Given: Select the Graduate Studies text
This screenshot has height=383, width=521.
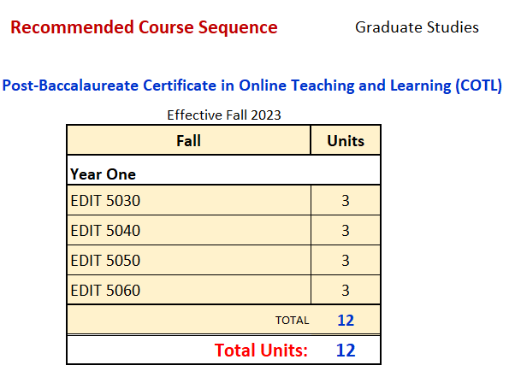Looking at the screenshot, I should (x=417, y=27).
